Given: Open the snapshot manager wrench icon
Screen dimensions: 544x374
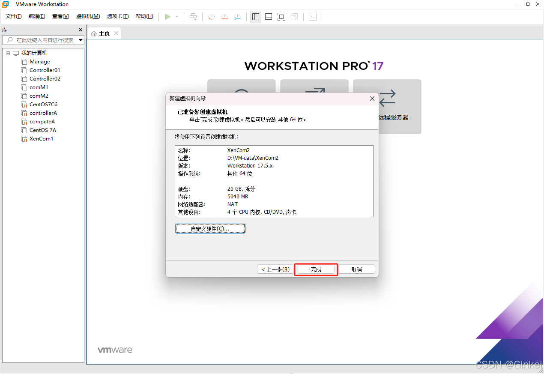Looking at the screenshot, I should click(237, 17).
